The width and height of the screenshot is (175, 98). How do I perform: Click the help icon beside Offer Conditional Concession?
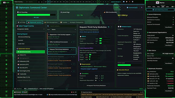click(x=74, y=42)
